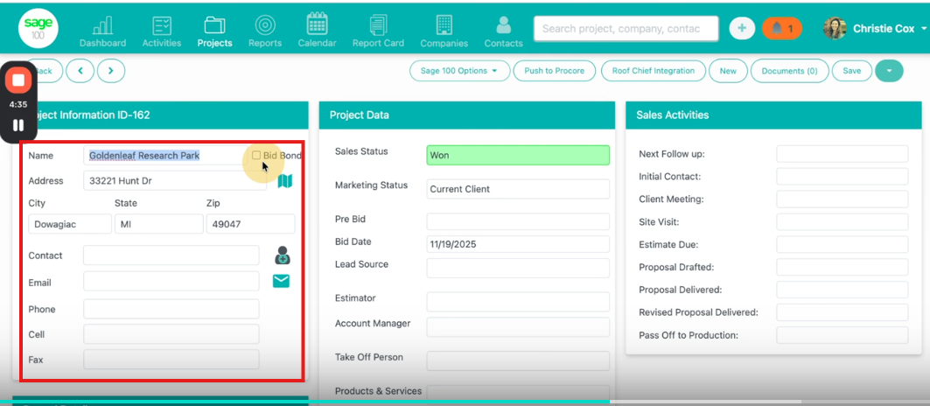Click the City field Dowagiac
Image resolution: width=930 pixels, height=406 pixels.
tap(70, 224)
